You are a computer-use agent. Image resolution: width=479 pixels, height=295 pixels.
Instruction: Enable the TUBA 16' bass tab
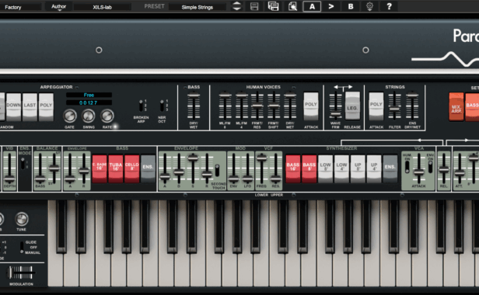click(x=115, y=168)
